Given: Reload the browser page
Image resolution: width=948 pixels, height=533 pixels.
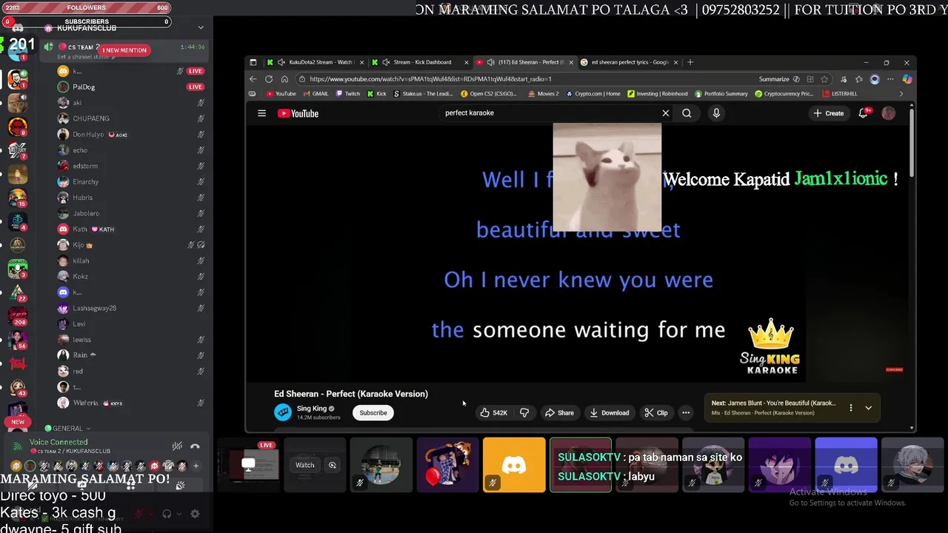Looking at the screenshot, I should click(269, 78).
